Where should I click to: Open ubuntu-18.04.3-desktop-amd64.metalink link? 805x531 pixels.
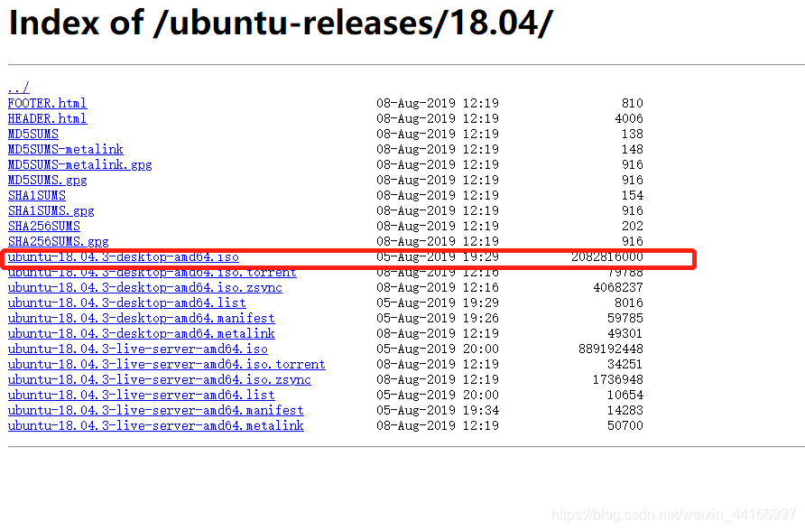pyautogui.click(x=141, y=334)
